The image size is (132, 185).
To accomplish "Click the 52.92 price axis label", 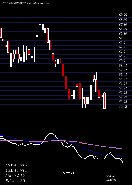I will [x=123, y=92].
